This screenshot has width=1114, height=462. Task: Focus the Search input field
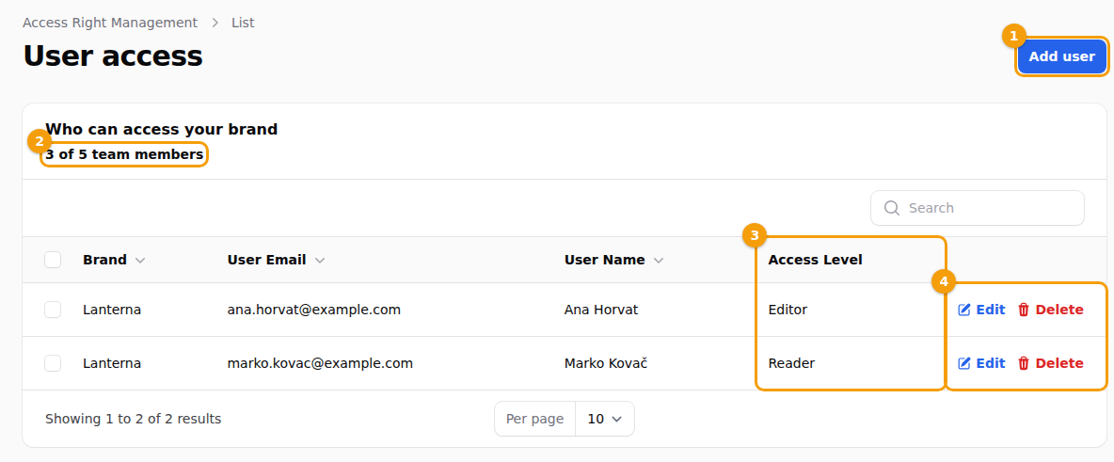point(977,208)
